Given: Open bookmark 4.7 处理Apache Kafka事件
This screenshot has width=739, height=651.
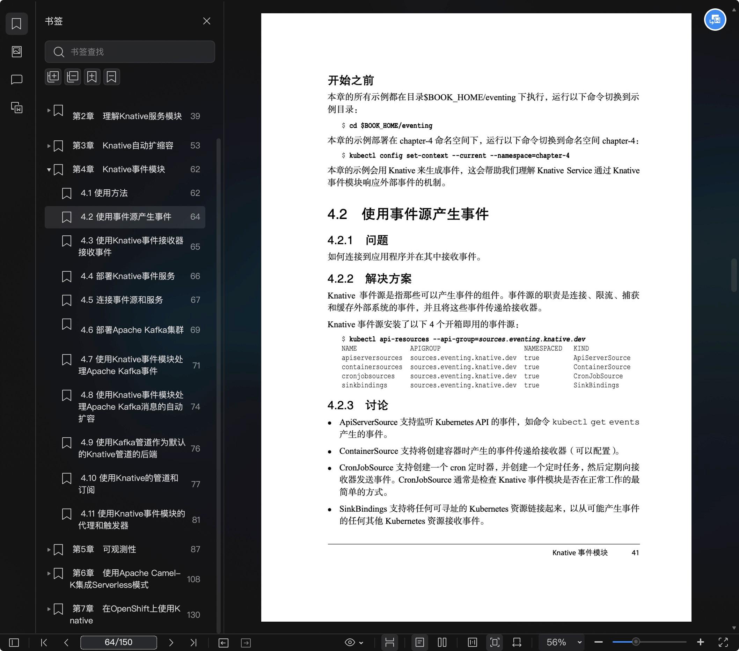Looking at the screenshot, I should (x=125, y=365).
